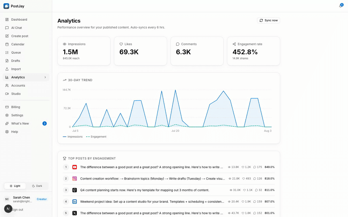This screenshot has width=348, height=217.
Task: Click the 30-day trend arrow icon
Action: point(65,80)
